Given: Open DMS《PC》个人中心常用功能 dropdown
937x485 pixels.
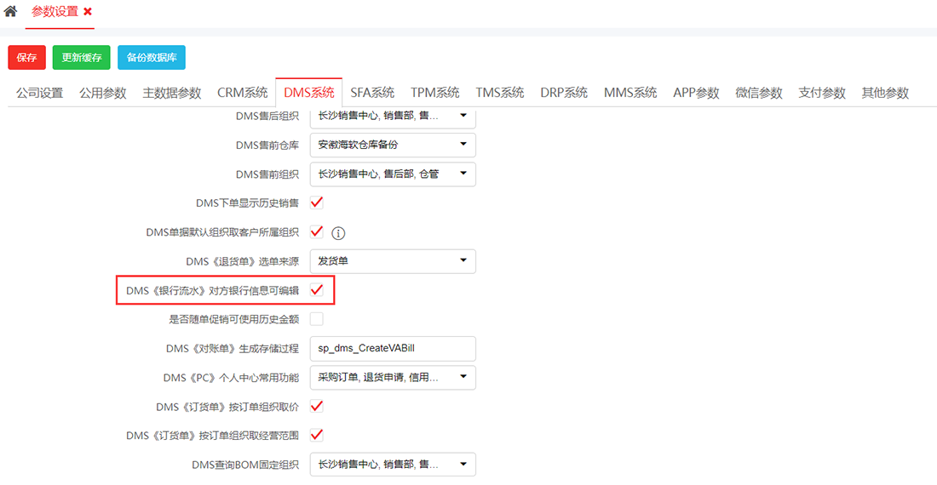Looking at the screenshot, I should pos(392,377).
